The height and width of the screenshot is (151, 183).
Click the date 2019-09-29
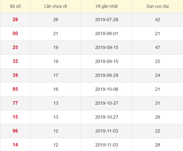[x=106, y=75]
